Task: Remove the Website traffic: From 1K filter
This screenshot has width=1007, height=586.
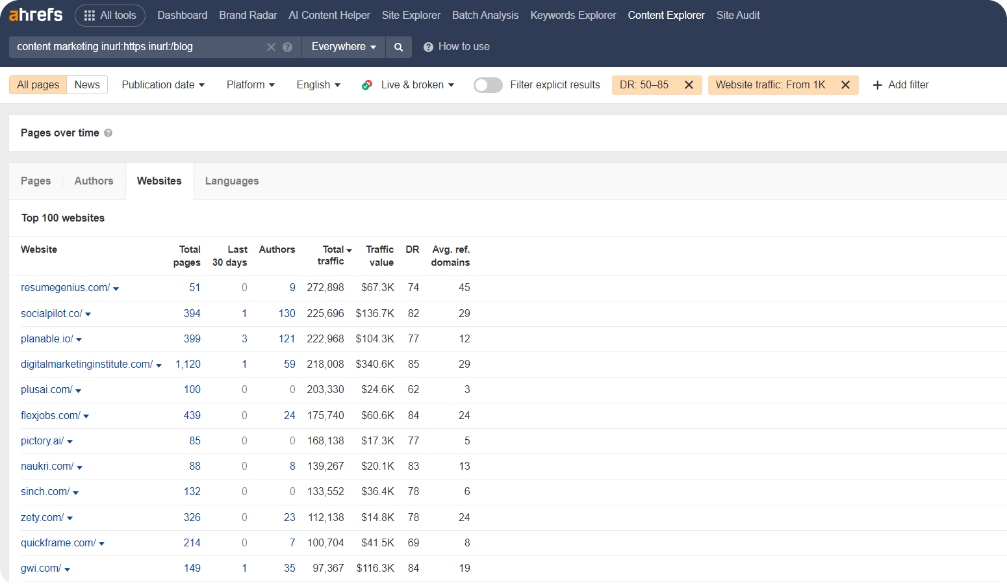Action: (846, 85)
